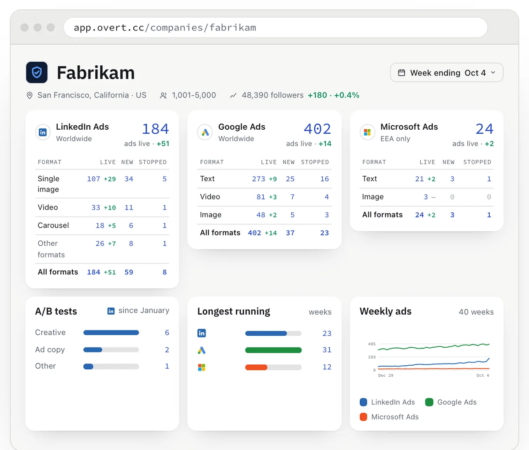529x450 pixels.
Task: Open the Week ending Oct 4 dropdown
Action: [x=447, y=73]
